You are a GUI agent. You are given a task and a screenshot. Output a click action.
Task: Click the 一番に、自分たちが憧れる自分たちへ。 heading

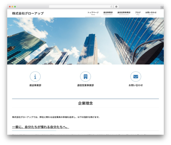(41, 127)
